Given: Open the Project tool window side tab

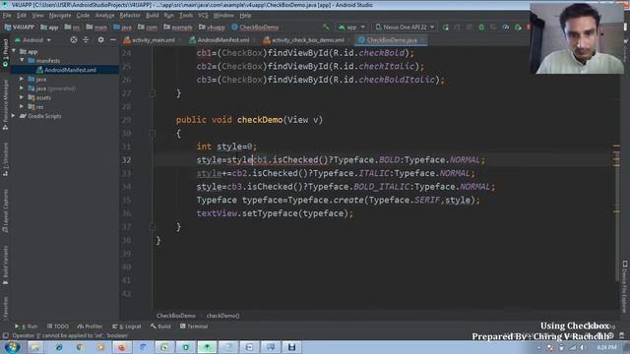Looking at the screenshot, I should click(x=5, y=52).
